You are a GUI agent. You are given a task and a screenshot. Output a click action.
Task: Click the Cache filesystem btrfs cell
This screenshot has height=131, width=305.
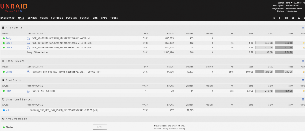[231, 72]
